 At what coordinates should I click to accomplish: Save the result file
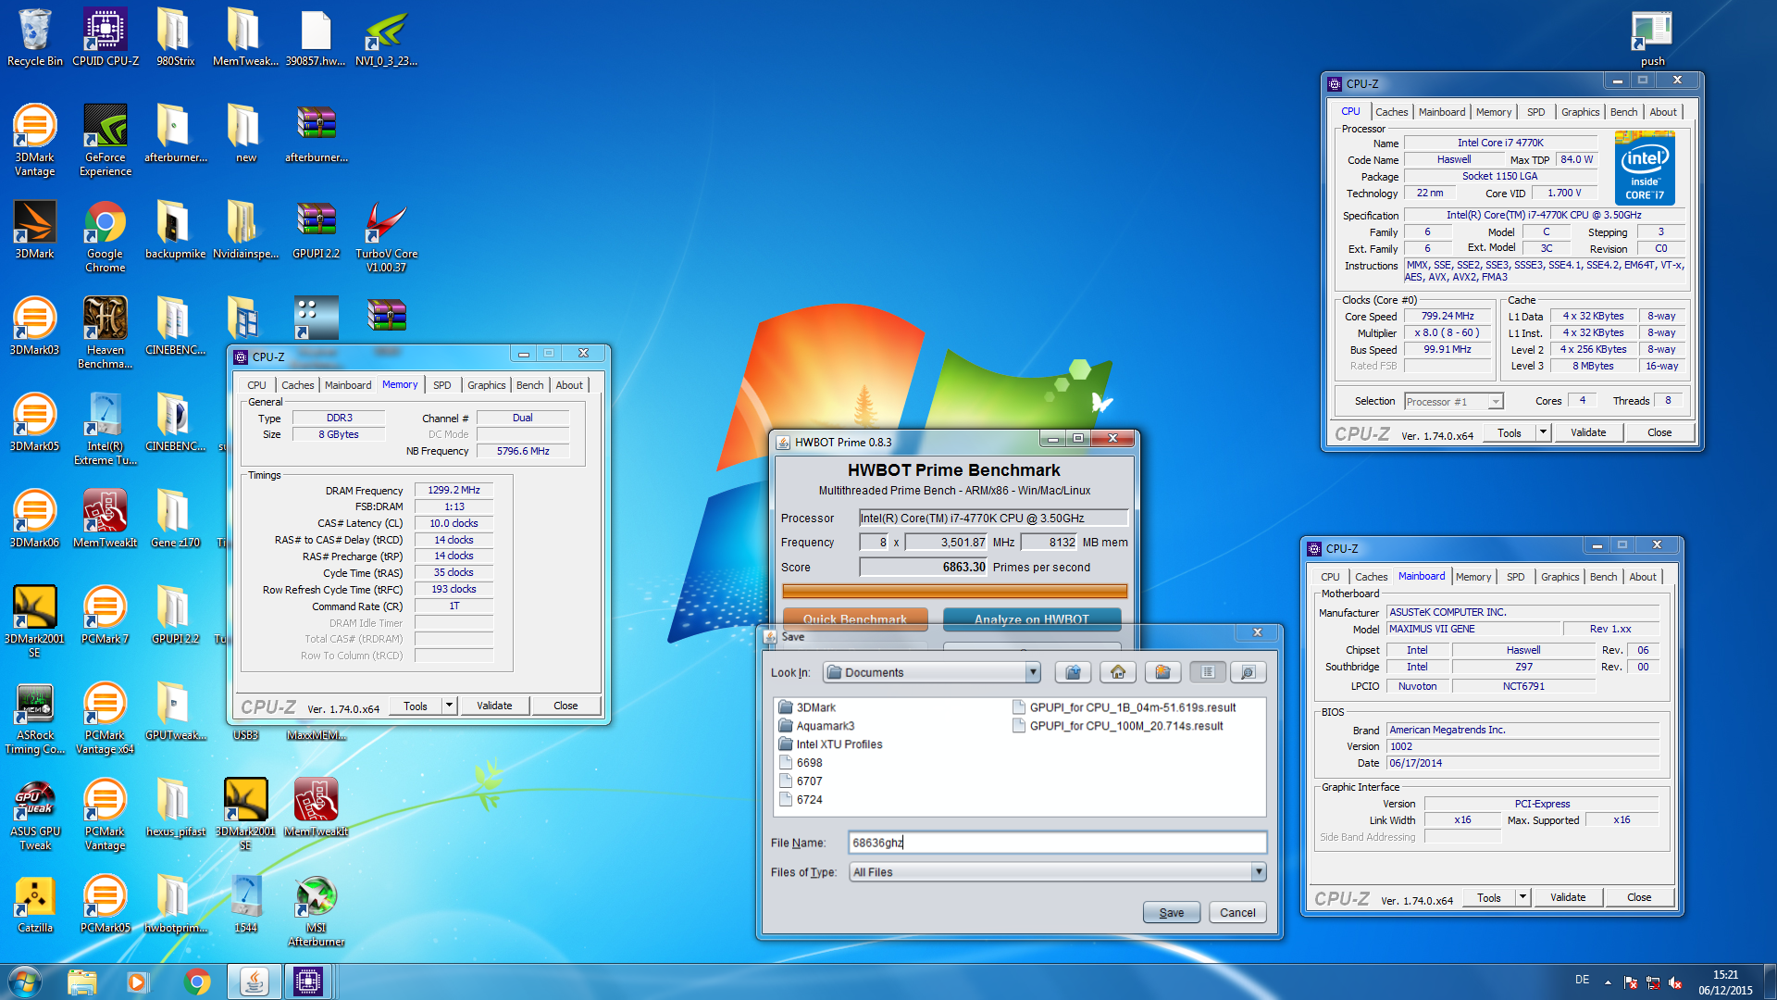1171,912
